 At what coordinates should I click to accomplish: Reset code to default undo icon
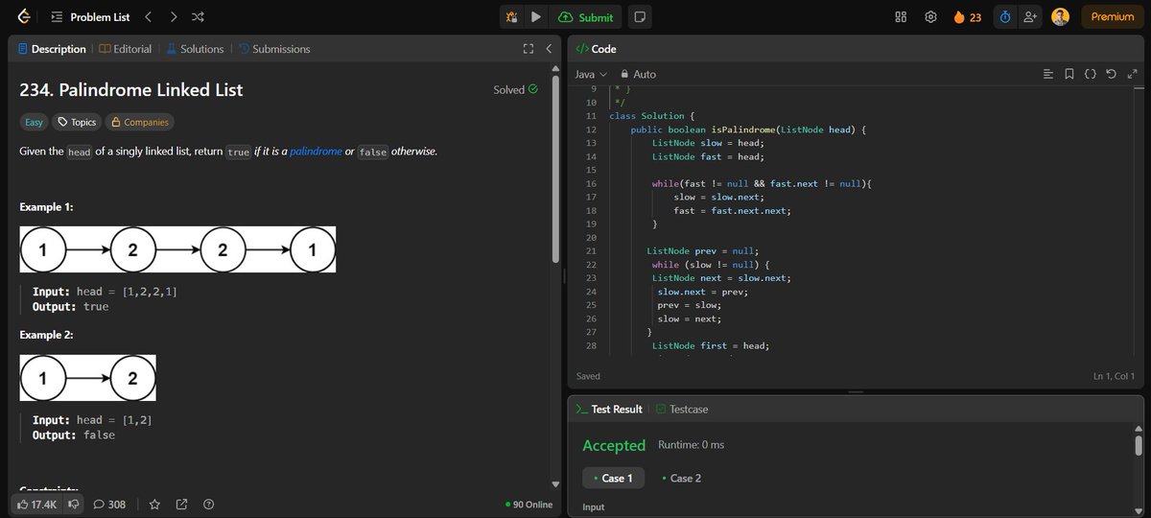tap(1111, 74)
